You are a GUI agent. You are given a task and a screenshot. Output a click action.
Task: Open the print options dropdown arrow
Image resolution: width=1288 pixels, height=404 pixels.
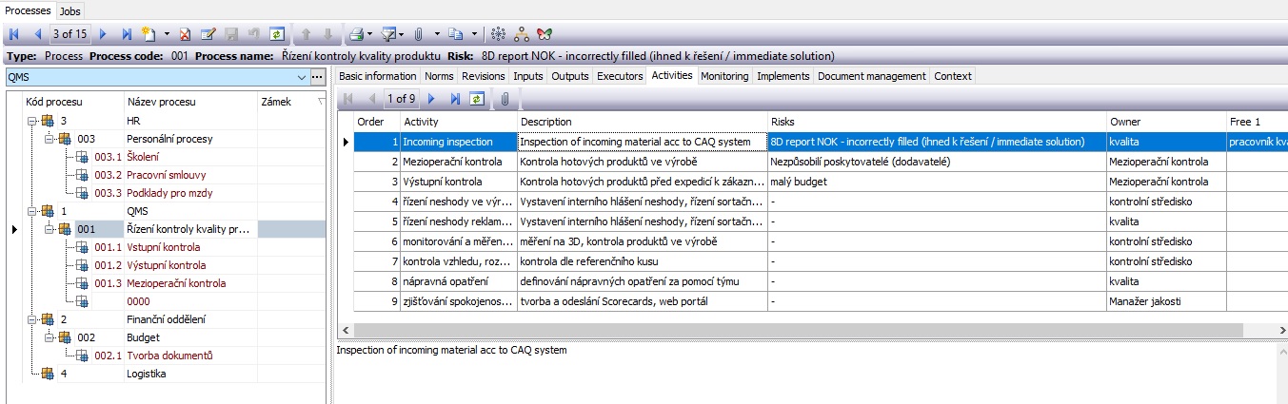[x=368, y=34]
